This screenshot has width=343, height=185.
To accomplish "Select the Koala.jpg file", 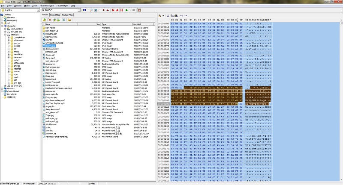I will [49, 76].
